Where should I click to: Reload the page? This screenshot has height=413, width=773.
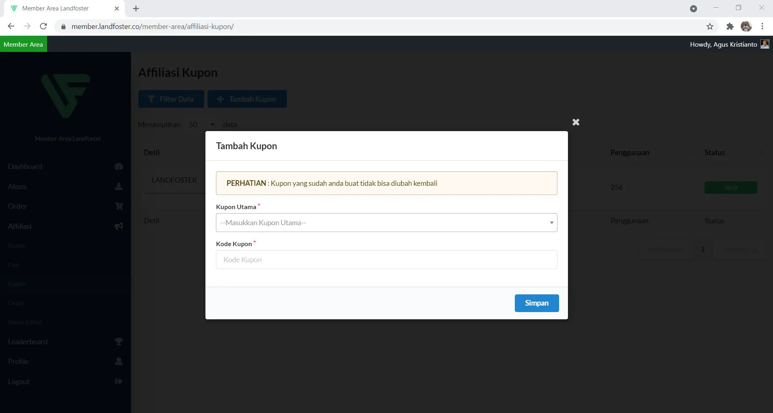click(x=44, y=27)
